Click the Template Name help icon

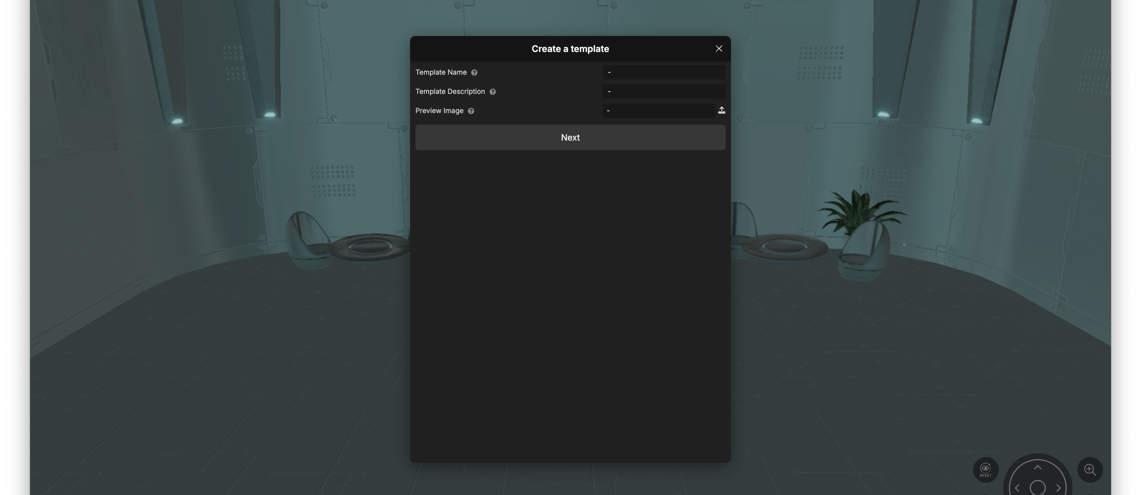coord(474,73)
